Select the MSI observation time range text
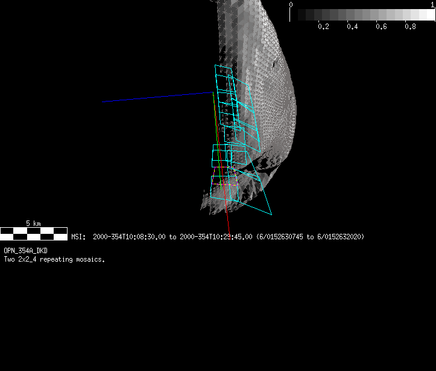Viewport: 436px width, 371px height. point(163,237)
